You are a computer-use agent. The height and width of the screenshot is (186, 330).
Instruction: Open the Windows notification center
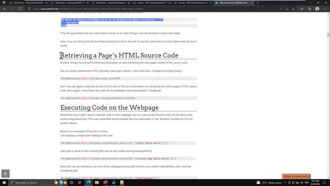coord(324,182)
